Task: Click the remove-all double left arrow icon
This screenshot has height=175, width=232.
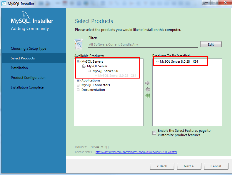Action: (x=148, y=96)
